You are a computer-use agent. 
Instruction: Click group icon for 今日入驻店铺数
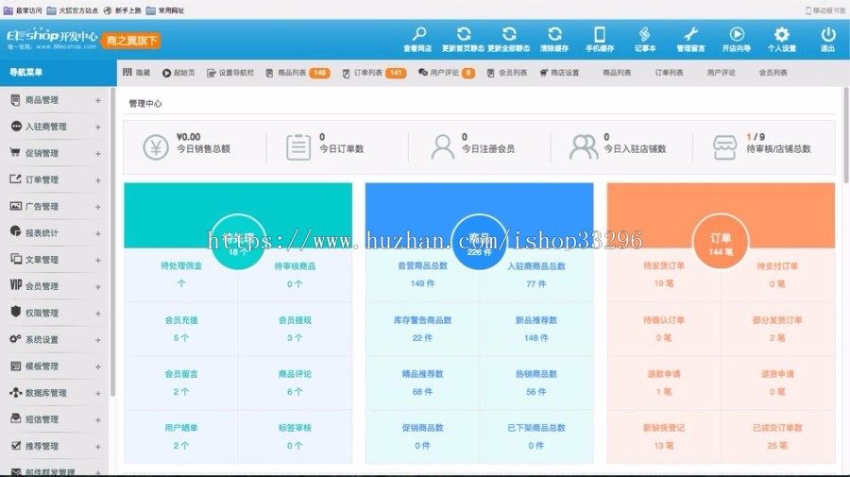(584, 147)
